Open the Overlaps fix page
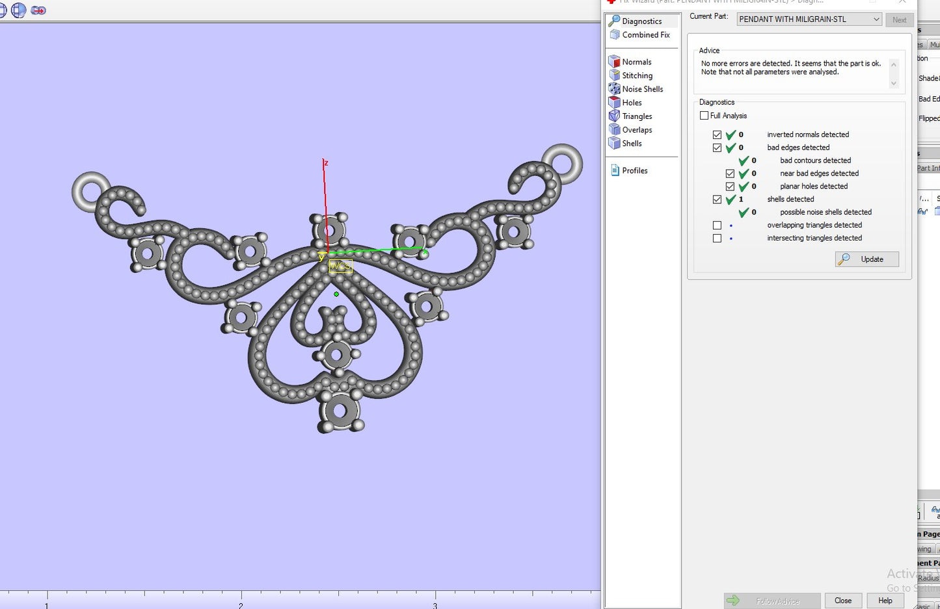This screenshot has width=940, height=609. point(637,130)
